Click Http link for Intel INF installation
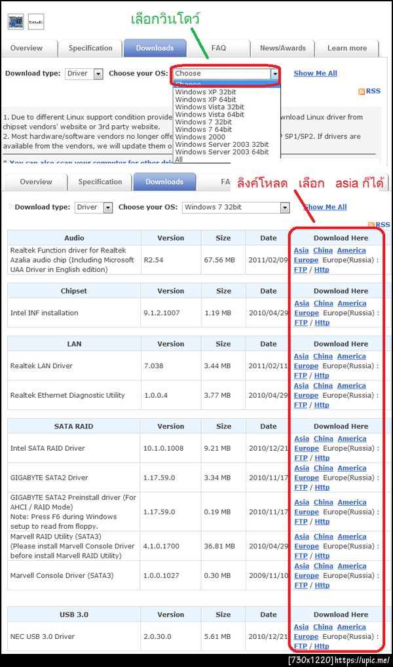 tap(322, 322)
